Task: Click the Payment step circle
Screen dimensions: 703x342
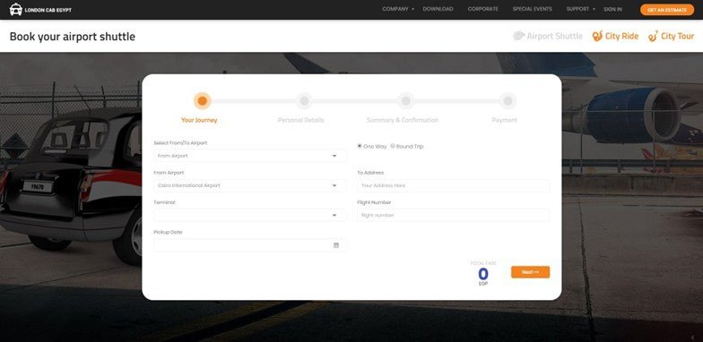Action: click(x=508, y=100)
